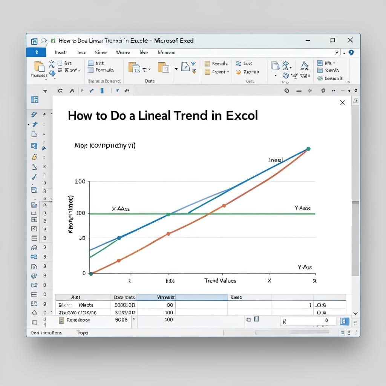The image size is (386, 386).
Task: Click the blue highlighted view button at bottom right
Action: pyautogui.click(x=345, y=321)
